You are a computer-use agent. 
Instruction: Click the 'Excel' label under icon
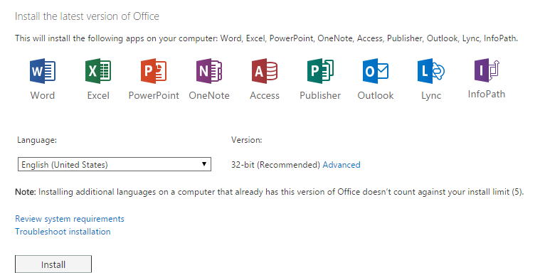point(98,95)
